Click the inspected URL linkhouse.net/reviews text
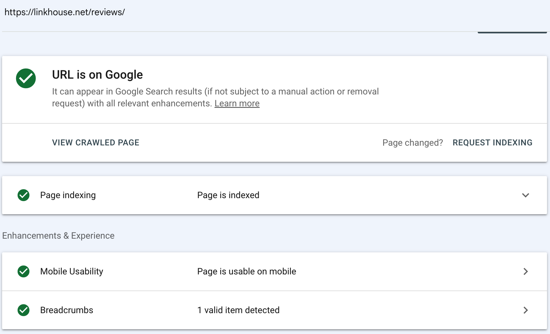Viewport: 550px width, 334px height. click(65, 12)
